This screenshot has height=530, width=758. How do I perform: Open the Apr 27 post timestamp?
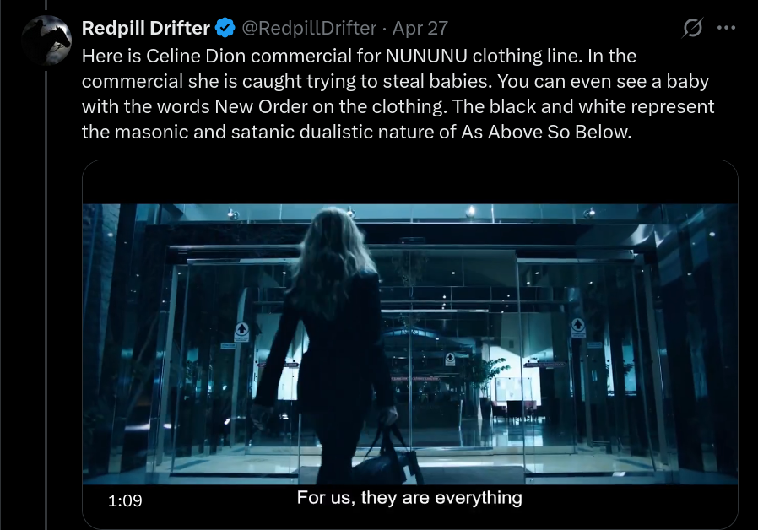click(420, 28)
